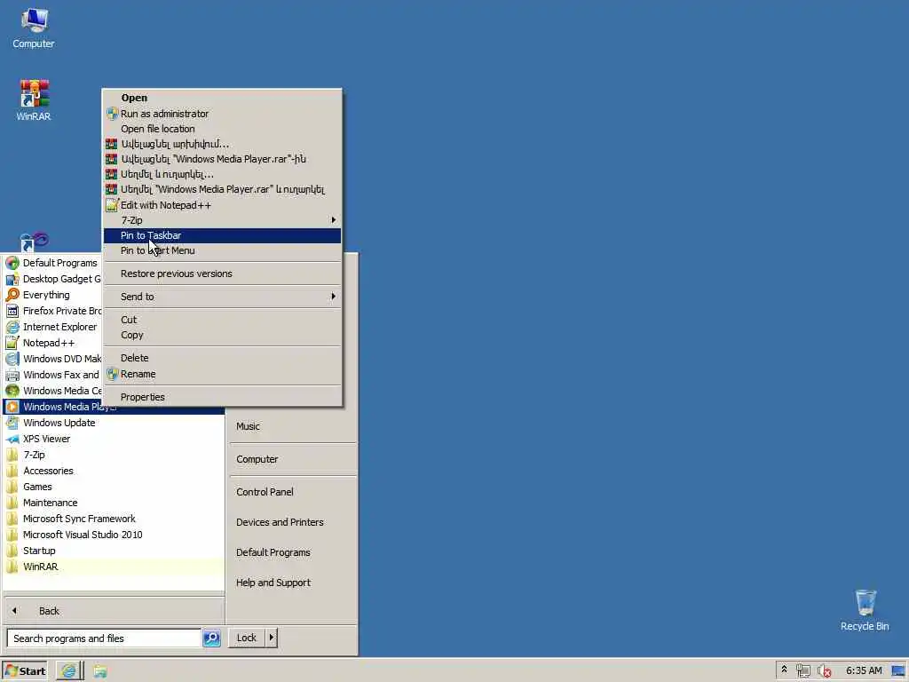Click the Desktop Gadget Gallery icon
909x682 pixels.
12,279
